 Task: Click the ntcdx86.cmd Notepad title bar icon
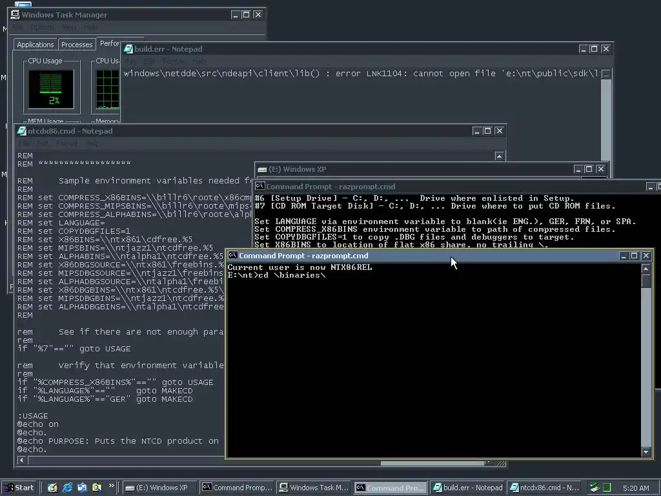tap(21, 130)
